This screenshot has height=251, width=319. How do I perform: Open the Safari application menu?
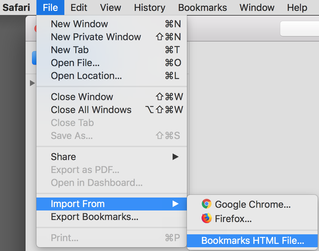click(x=17, y=7)
